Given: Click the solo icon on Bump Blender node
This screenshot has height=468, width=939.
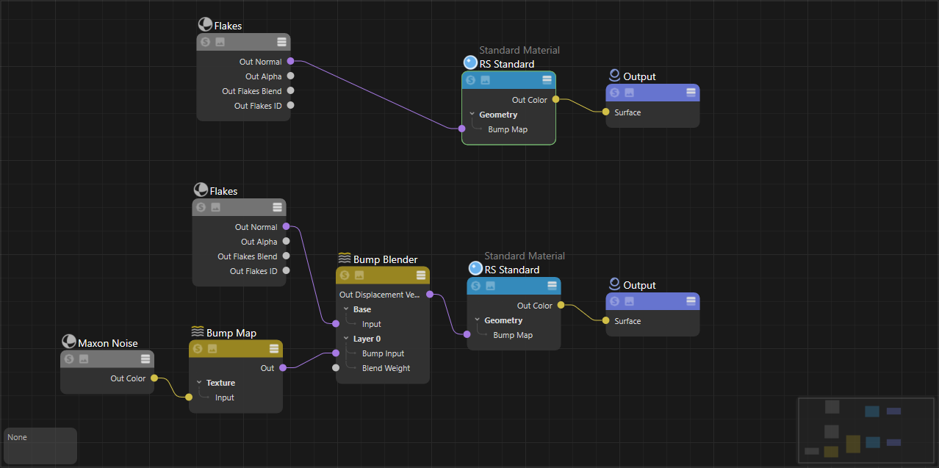Looking at the screenshot, I should coord(345,276).
